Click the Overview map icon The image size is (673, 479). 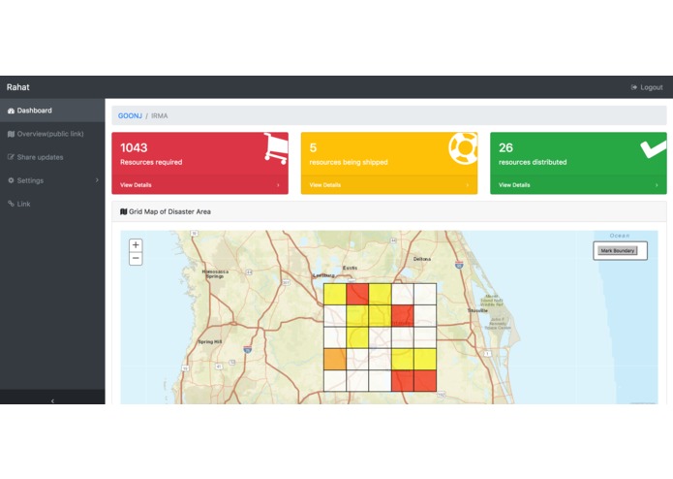[x=12, y=134]
